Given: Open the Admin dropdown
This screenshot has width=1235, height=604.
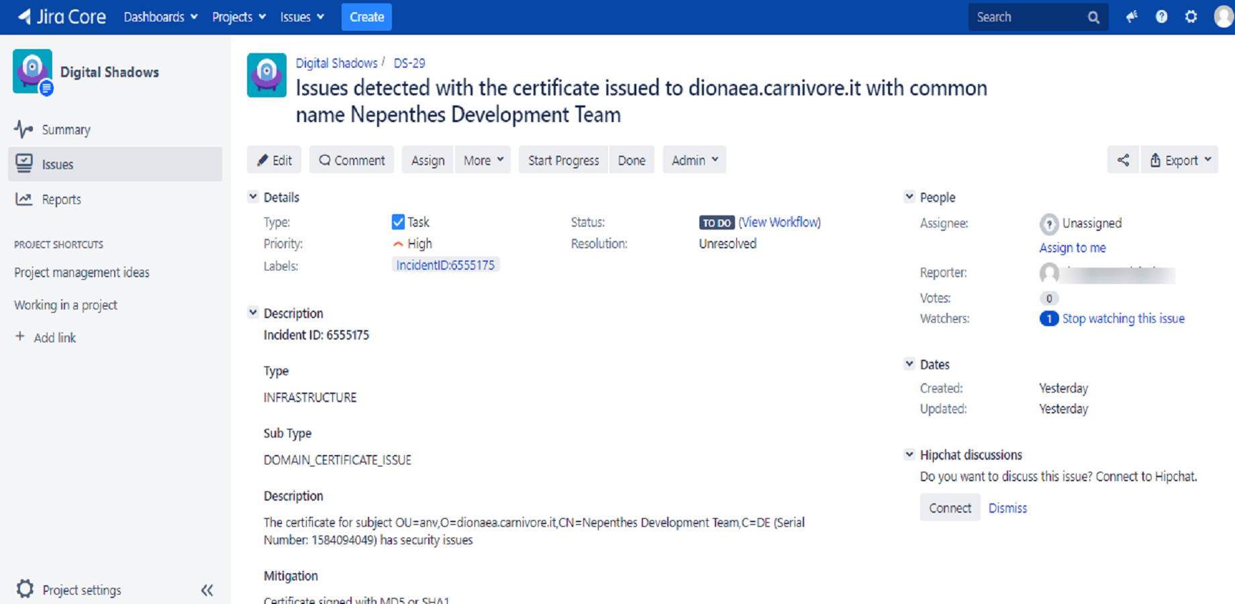Looking at the screenshot, I should [695, 160].
